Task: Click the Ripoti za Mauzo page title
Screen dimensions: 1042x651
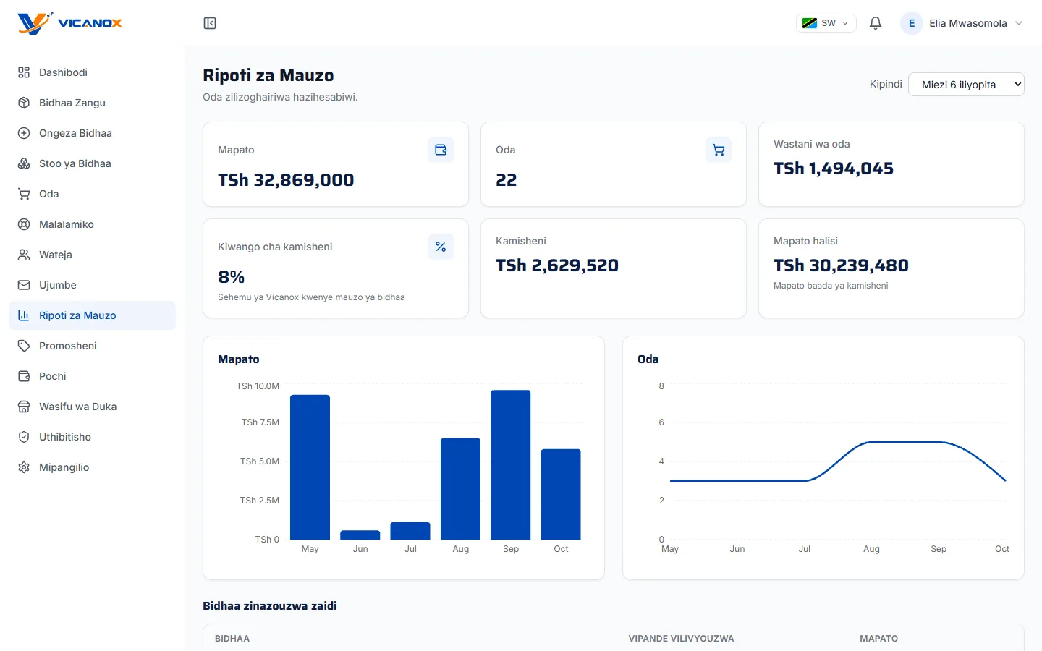Action: coord(268,75)
